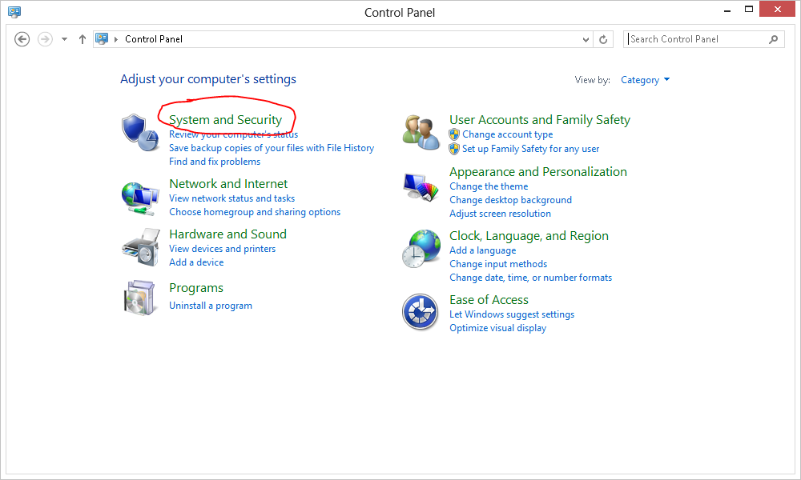Screen dimensions: 801x480
Task: Open Change desktop background link
Action: click(510, 200)
